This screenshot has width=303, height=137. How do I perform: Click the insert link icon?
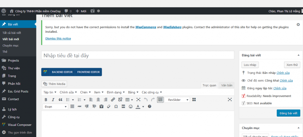(113, 100)
